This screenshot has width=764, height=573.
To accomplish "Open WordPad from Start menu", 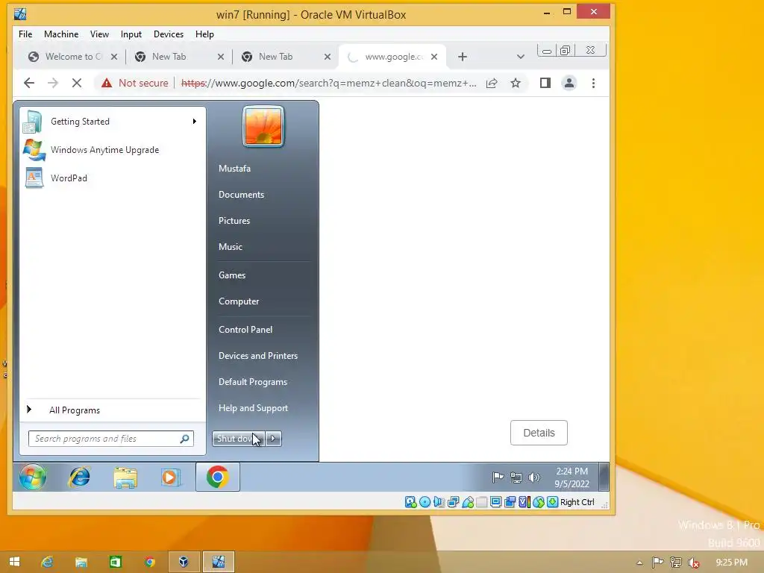I will point(112,178).
